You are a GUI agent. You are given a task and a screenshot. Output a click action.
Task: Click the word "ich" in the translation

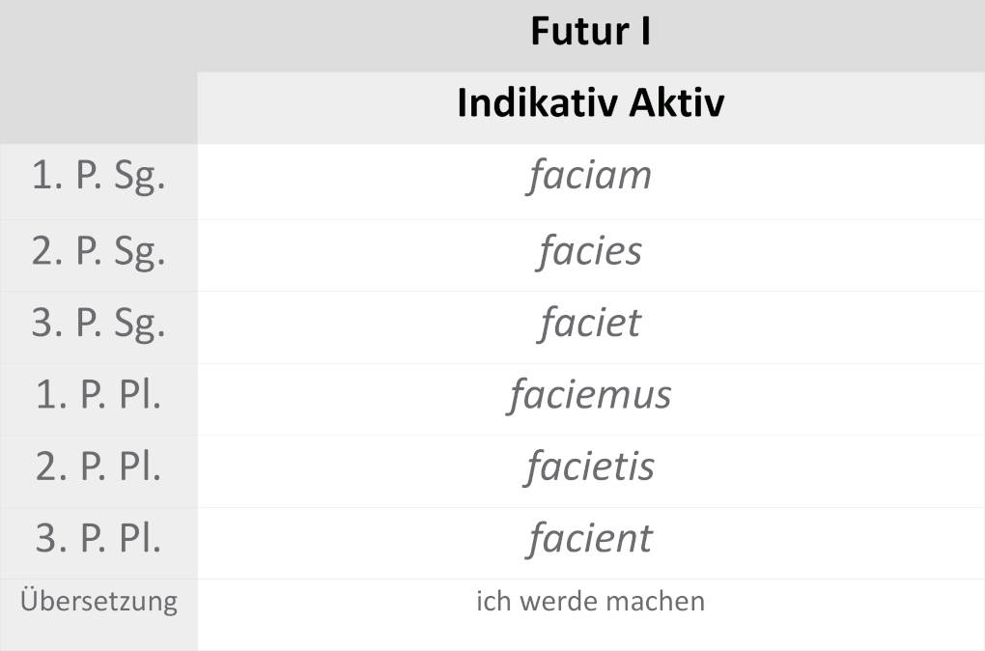coord(492,601)
